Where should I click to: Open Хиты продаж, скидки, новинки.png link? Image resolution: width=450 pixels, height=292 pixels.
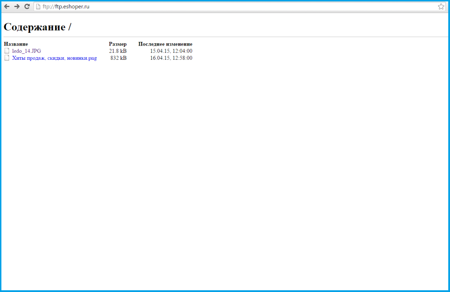(x=54, y=58)
